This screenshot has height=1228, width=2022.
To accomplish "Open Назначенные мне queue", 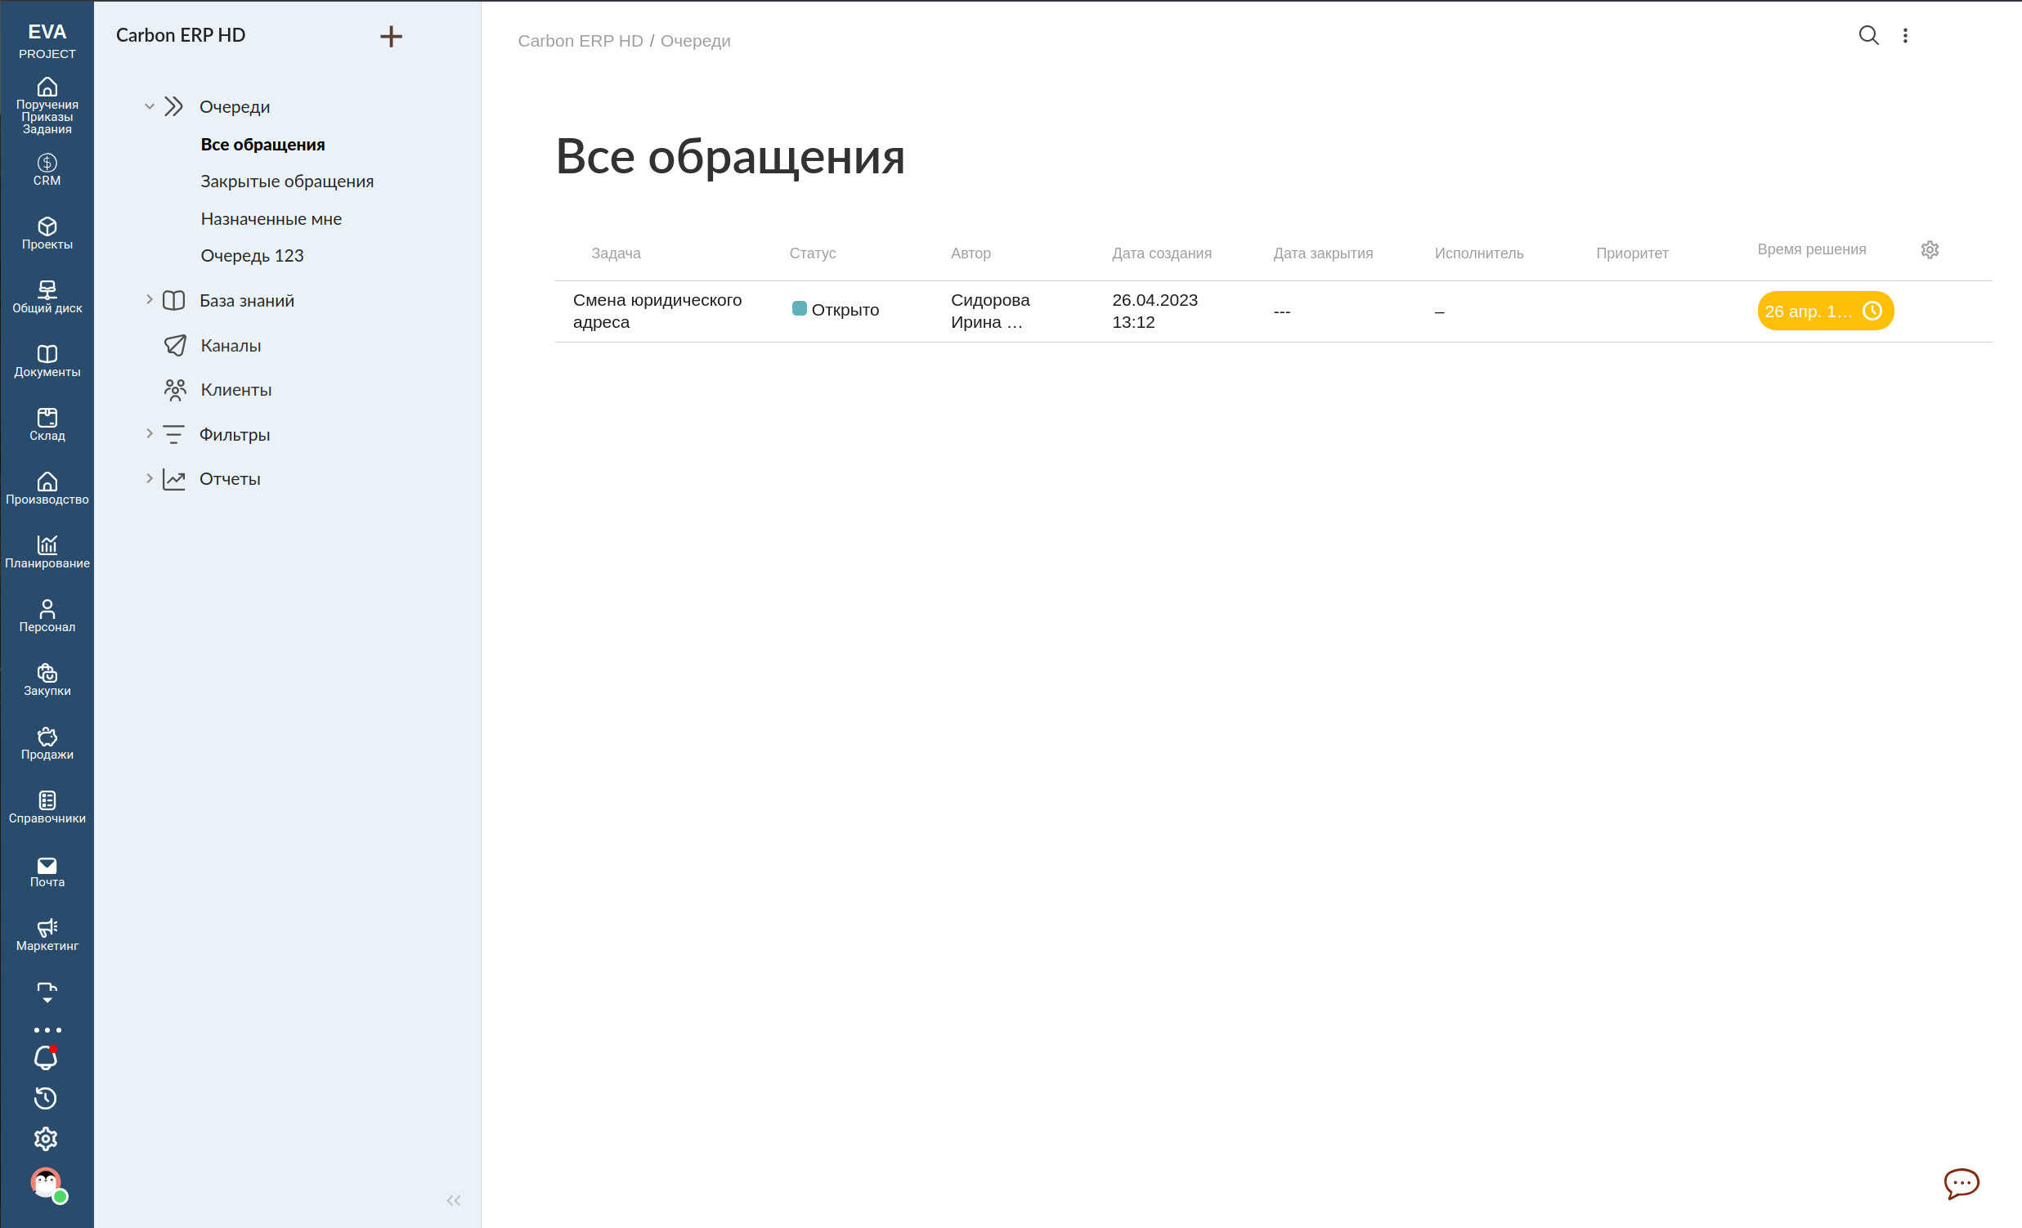I will click(271, 219).
